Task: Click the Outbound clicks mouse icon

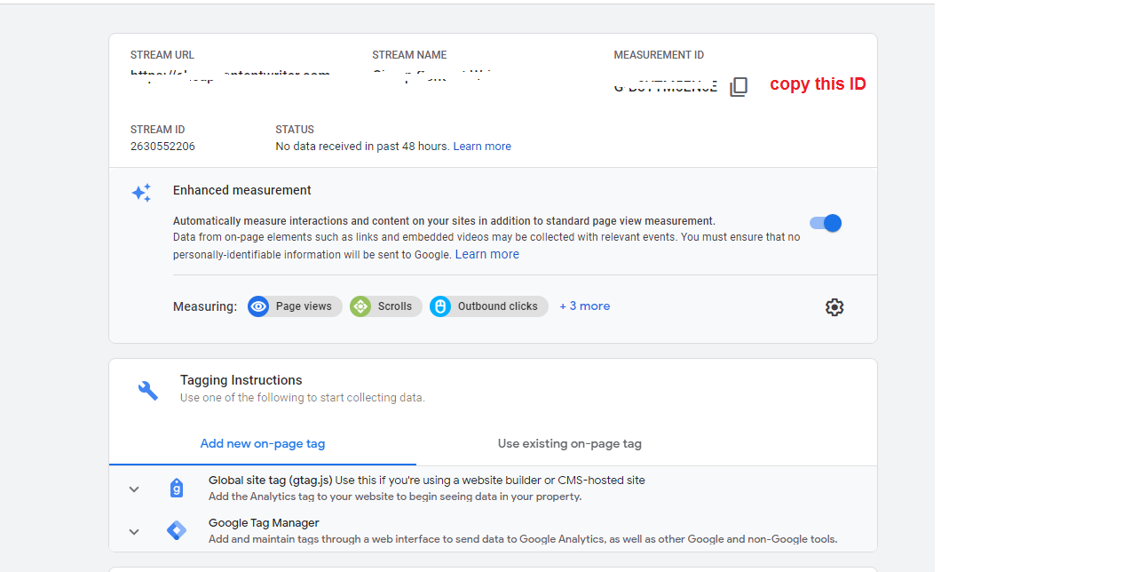Action: coord(440,306)
